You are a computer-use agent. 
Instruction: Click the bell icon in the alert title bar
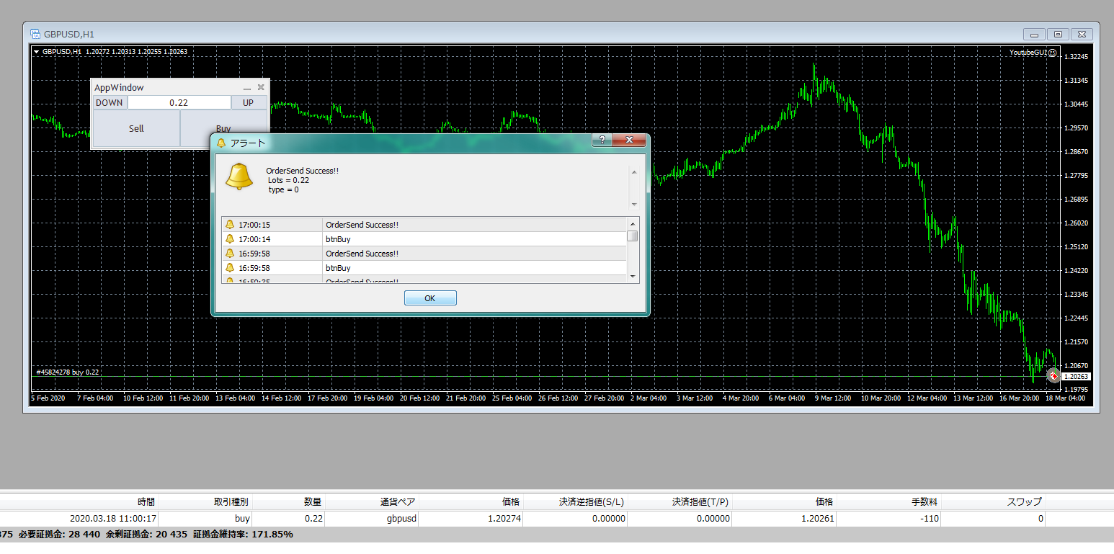click(221, 143)
